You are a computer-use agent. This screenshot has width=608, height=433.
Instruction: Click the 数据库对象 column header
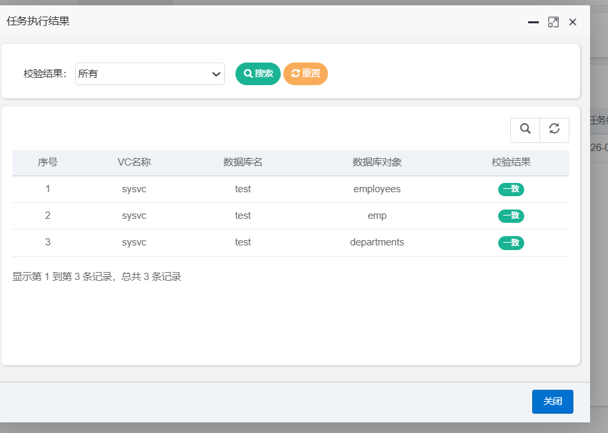377,162
